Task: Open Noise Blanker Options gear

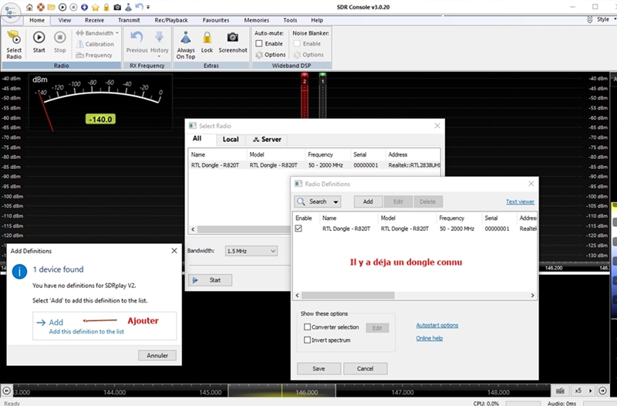Action: (x=308, y=55)
